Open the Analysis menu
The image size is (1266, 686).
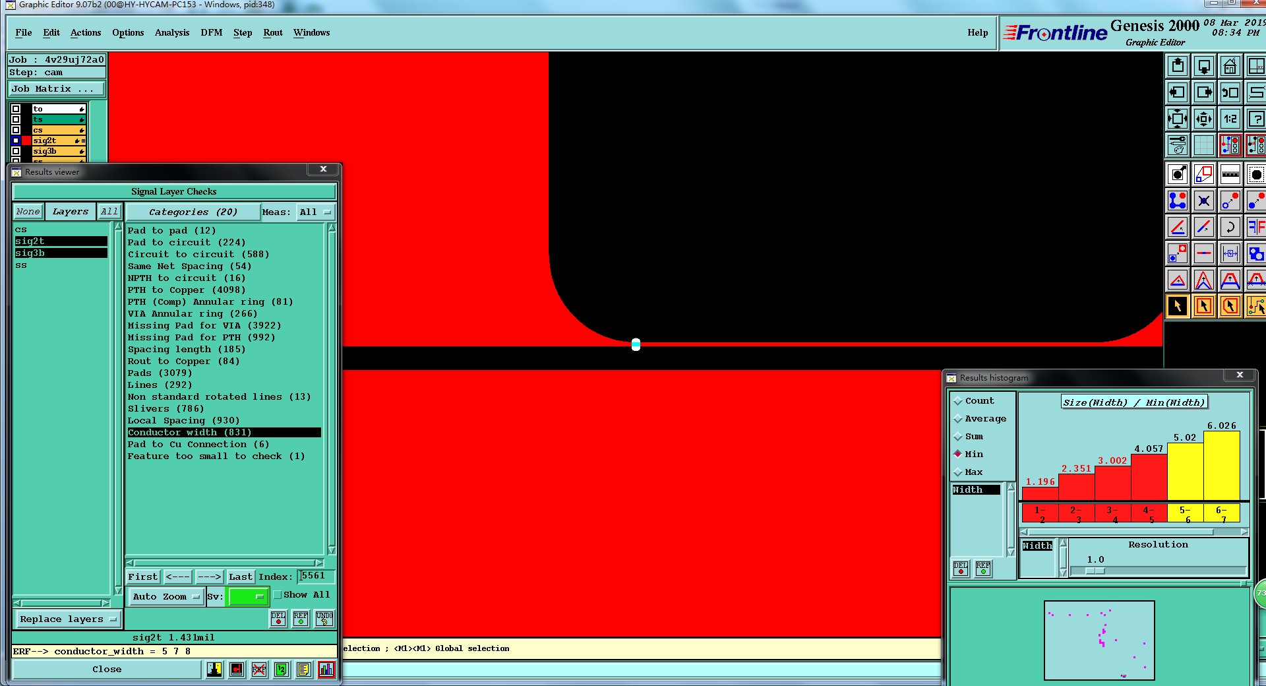172,32
